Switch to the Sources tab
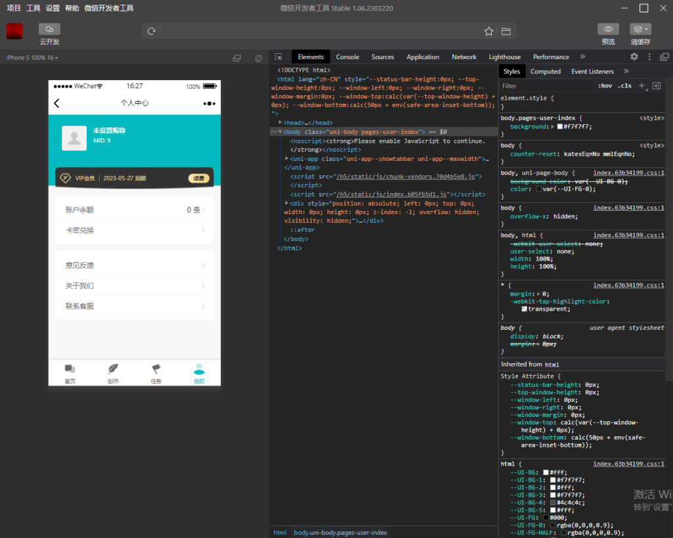Image resolution: width=673 pixels, height=538 pixels. (383, 56)
